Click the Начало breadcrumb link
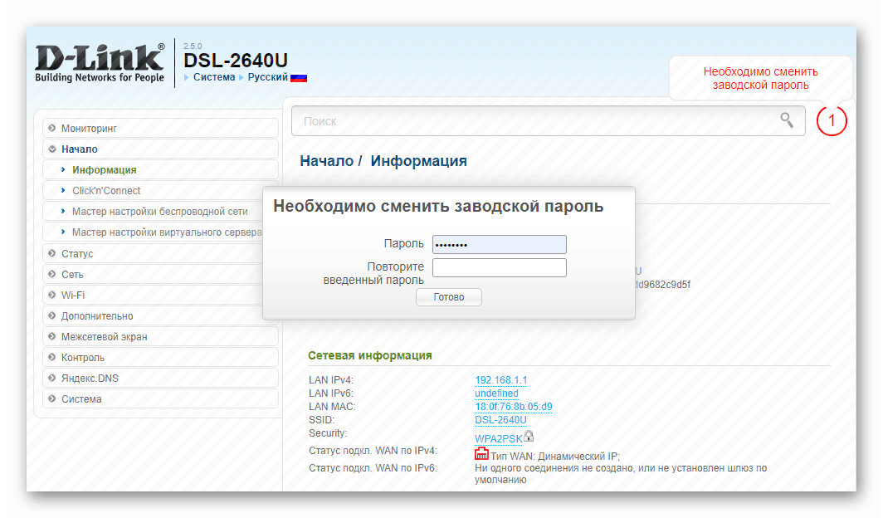 (x=327, y=161)
